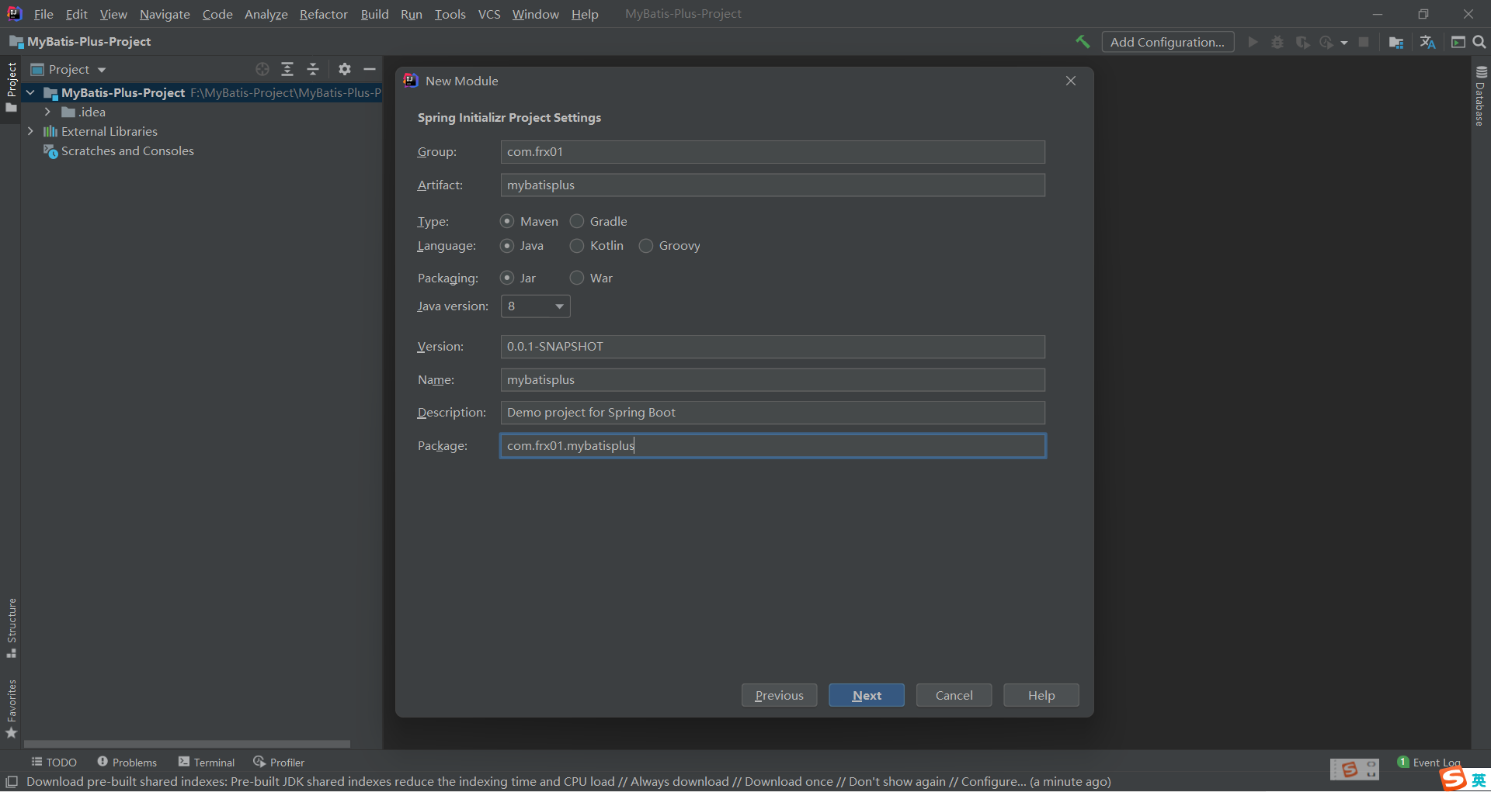Click the Group input field
1491x792 pixels.
tap(773, 152)
